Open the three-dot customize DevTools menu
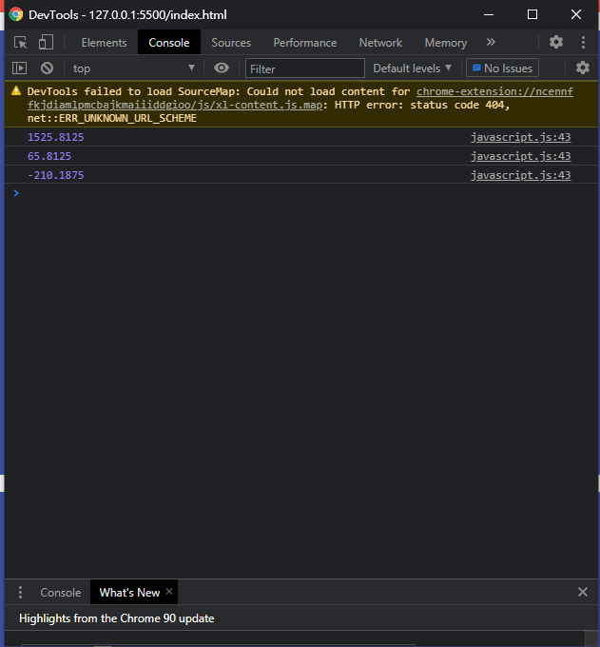The width and height of the screenshot is (600, 647). coord(583,43)
